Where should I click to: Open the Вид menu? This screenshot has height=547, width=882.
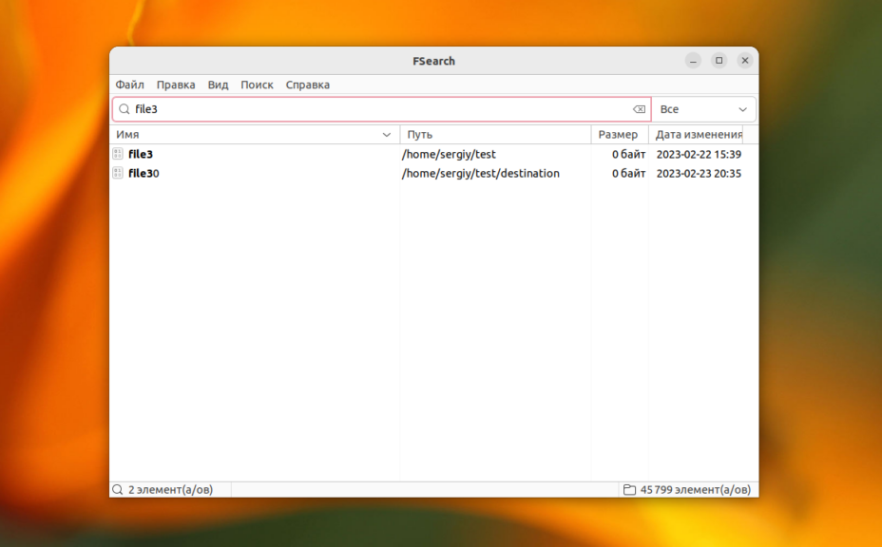(x=218, y=85)
